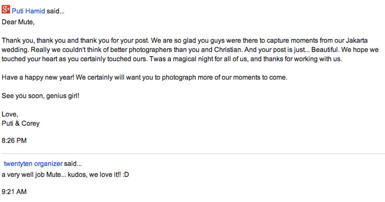Click the name 'Christian' in the comment

(228, 50)
